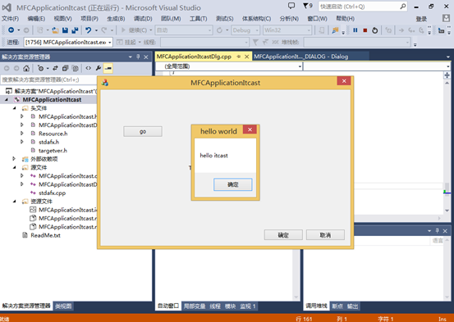Click 确定 in the hello world message box

click(x=233, y=184)
